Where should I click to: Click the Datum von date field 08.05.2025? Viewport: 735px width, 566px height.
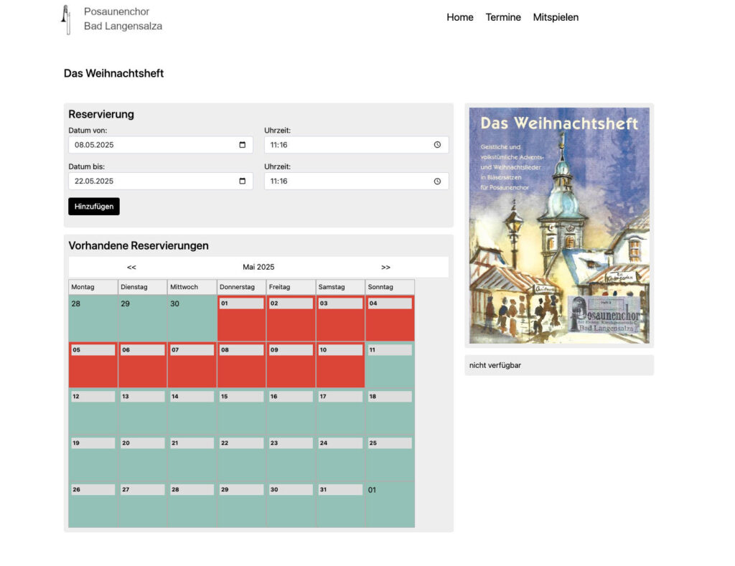coord(161,145)
